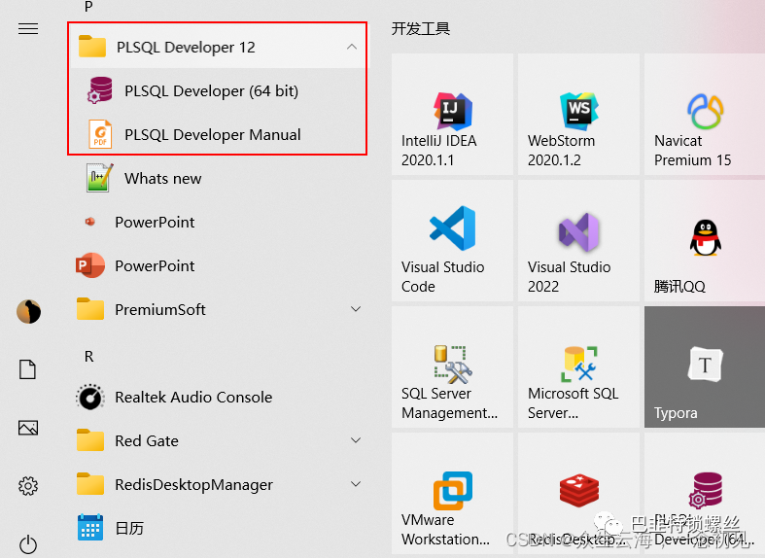The width and height of the screenshot is (765, 558).
Task: Expand the Red Gate folder chevron
Action: [x=356, y=440]
